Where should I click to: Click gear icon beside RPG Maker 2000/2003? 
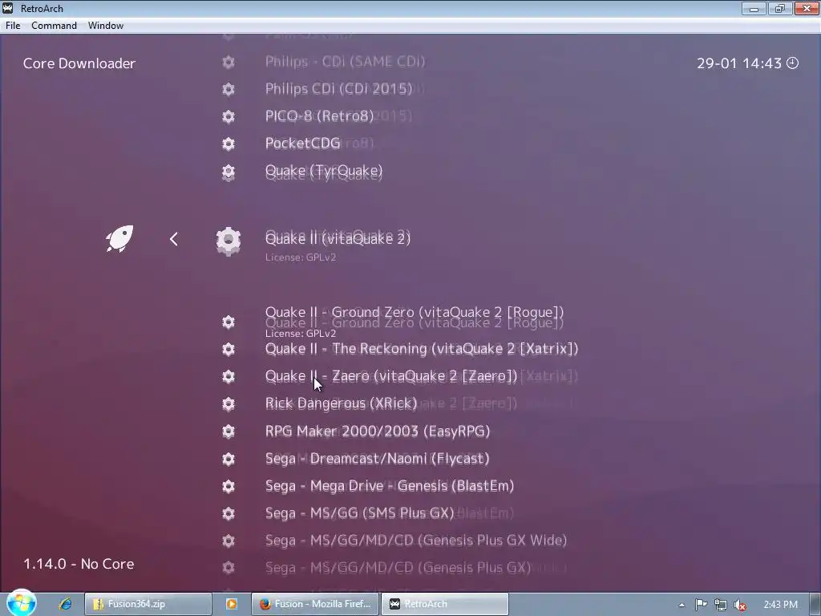[229, 431]
